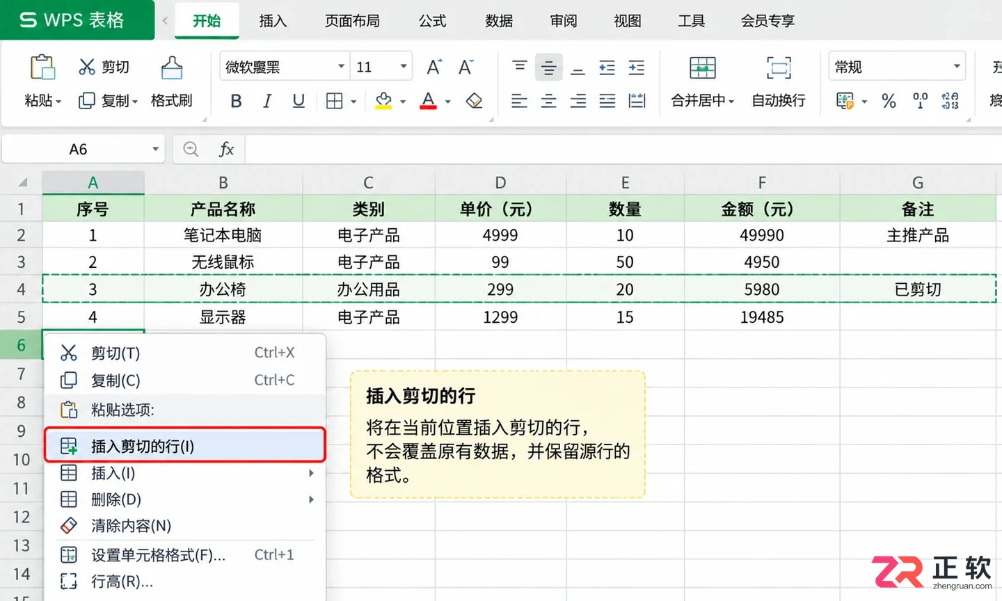The image size is (1002, 601).
Task: Expand Merge and Center dropdown arrow
Action: coord(731,102)
